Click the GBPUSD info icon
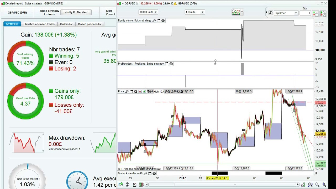The height and width of the screenshot is (189, 336). (x=138, y=3)
